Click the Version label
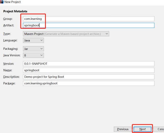Viewport: 164px width, 133px height. click(x=9, y=64)
